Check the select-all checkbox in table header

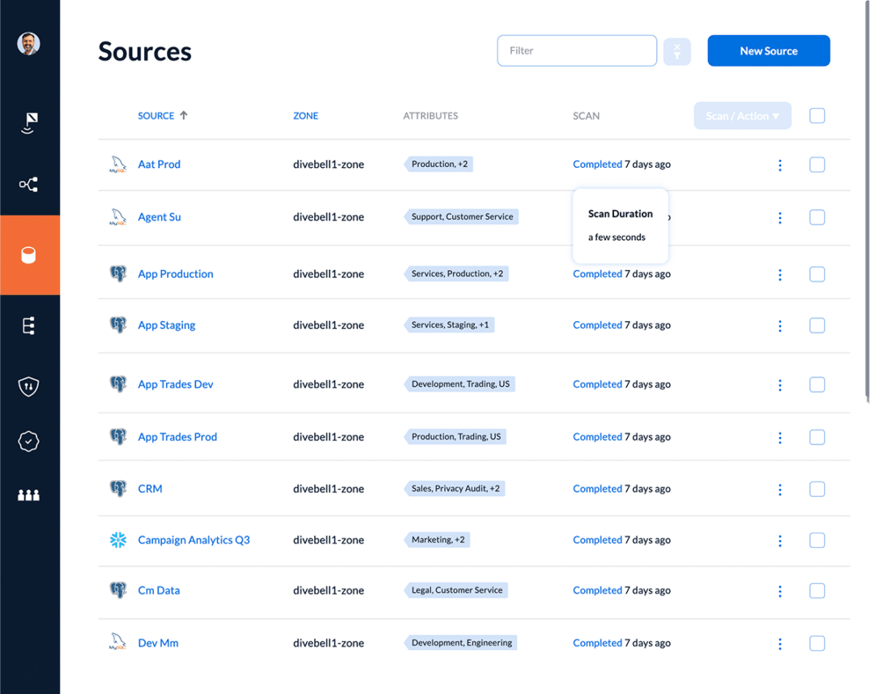817,116
